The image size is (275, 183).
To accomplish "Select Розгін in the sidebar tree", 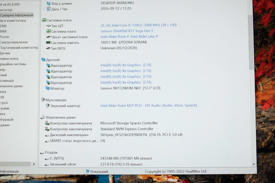I will [x=5, y=37].
